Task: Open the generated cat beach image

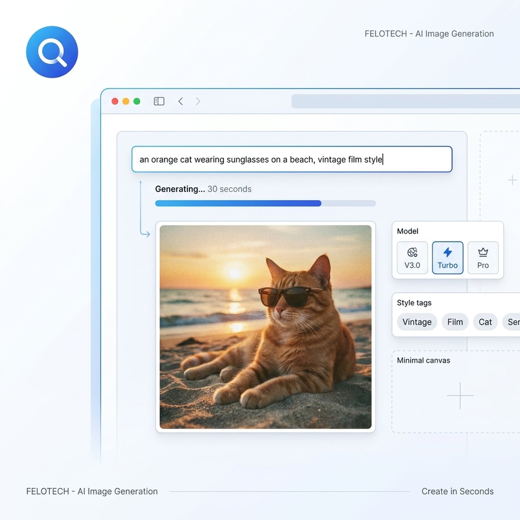Action: 266,327
